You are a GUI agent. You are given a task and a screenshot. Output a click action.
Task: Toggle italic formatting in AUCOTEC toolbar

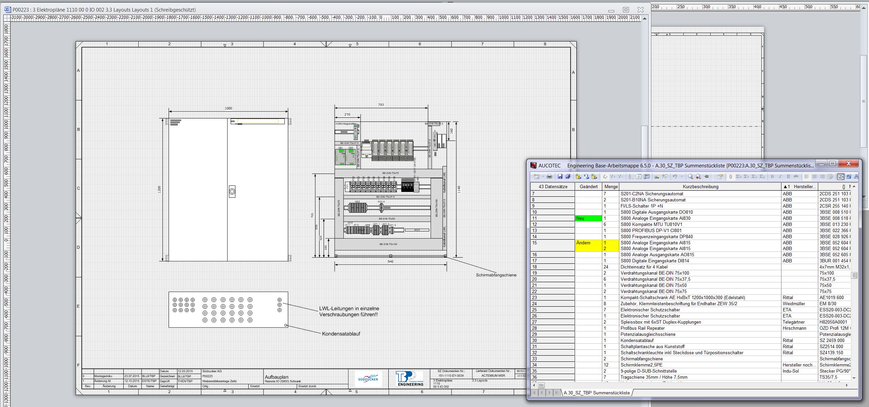780,177
